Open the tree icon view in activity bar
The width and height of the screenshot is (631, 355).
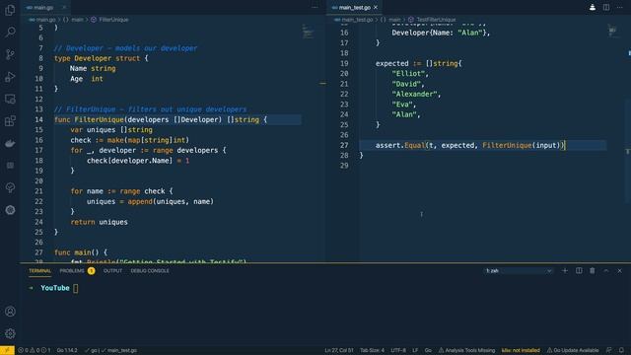[10, 187]
